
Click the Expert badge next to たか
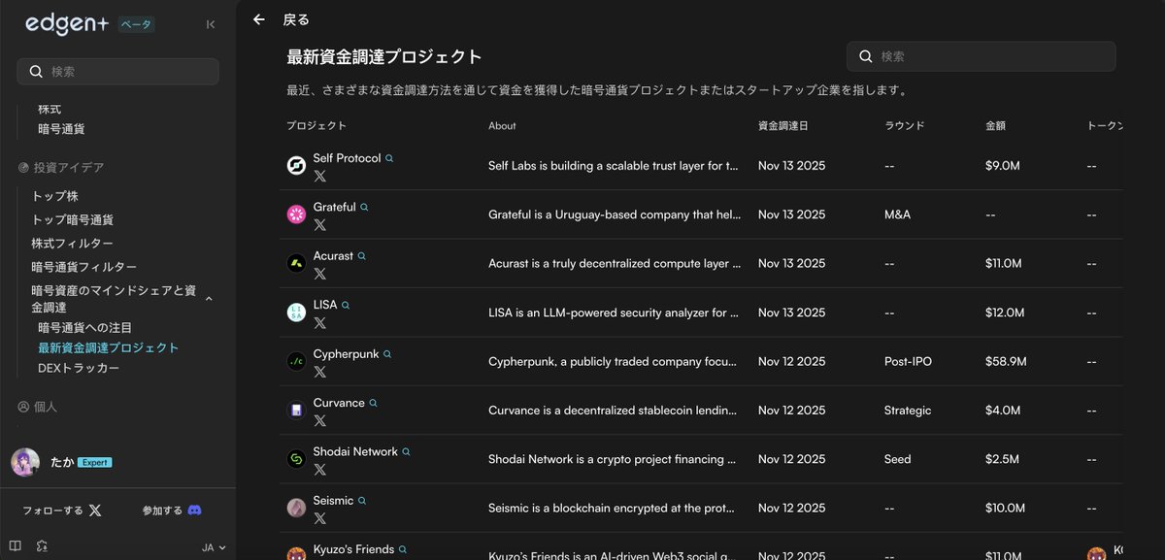[x=95, y=463]
